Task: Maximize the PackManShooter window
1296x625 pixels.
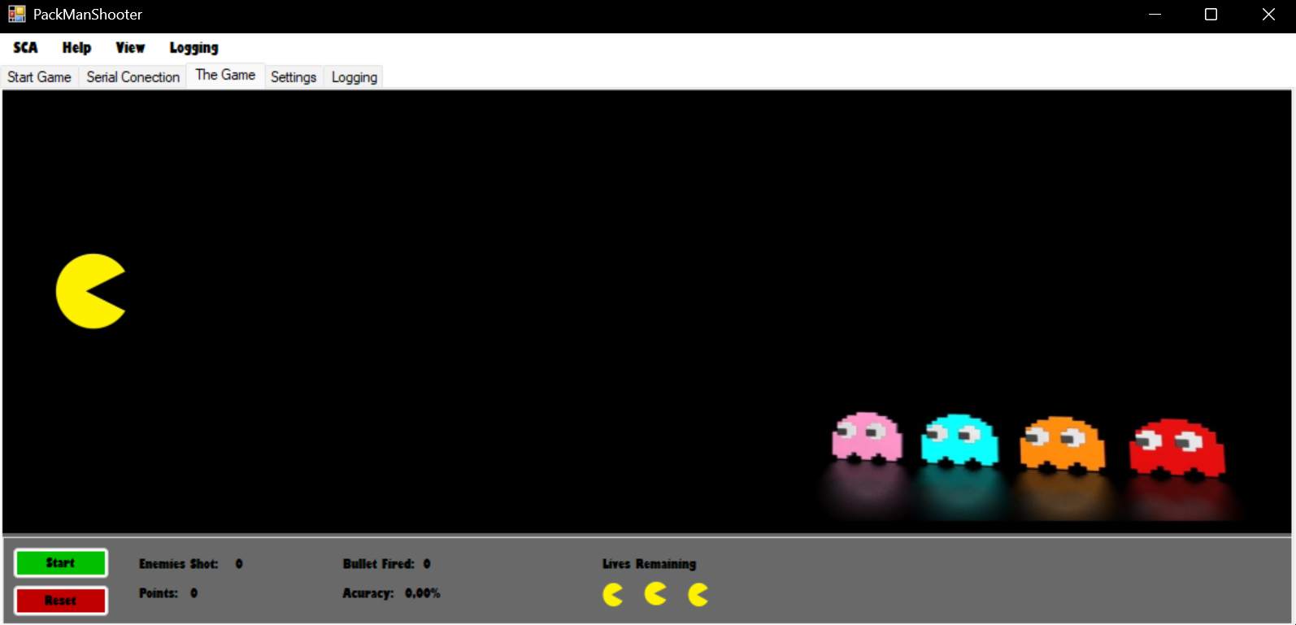Action: coord(1211,15)
